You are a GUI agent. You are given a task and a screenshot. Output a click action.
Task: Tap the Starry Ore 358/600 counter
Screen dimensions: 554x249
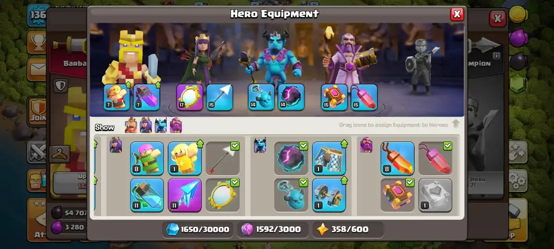[349, 230]
